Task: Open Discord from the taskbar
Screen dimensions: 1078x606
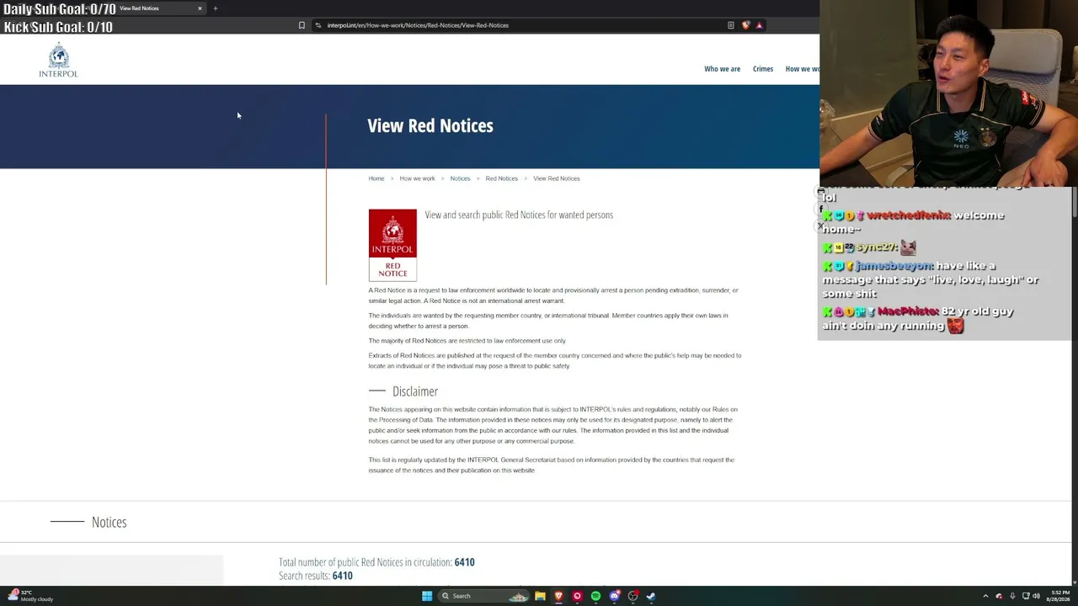Action: click(614, 596)
